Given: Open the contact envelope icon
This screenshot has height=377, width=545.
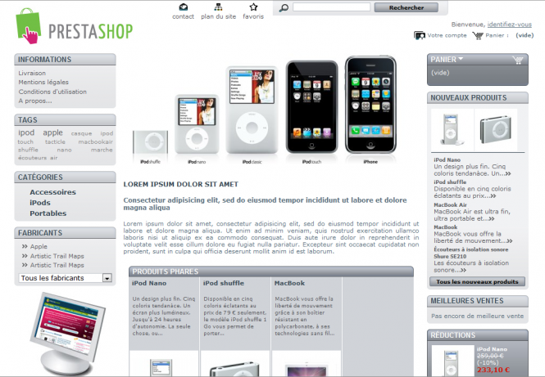Looking at the screenshot, I should tap(184, 7).
